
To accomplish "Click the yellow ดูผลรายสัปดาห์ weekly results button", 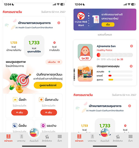I will pyautogui.click(x=48, y=85).
